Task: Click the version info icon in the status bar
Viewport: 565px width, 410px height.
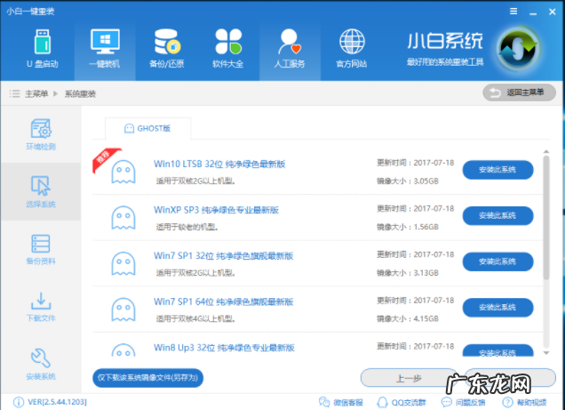Action: coord(19,402)
